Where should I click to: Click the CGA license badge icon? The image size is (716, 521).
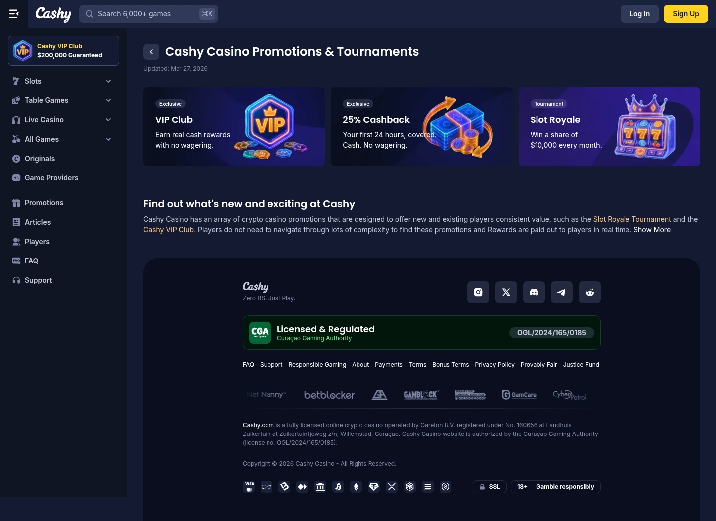tap(260, 333)
